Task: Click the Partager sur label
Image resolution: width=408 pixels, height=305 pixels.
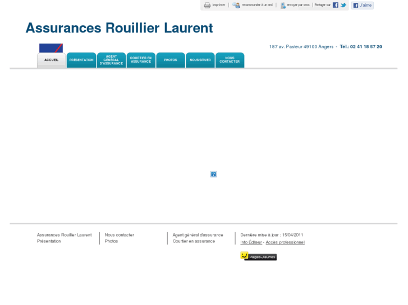Action: (322, 5)
